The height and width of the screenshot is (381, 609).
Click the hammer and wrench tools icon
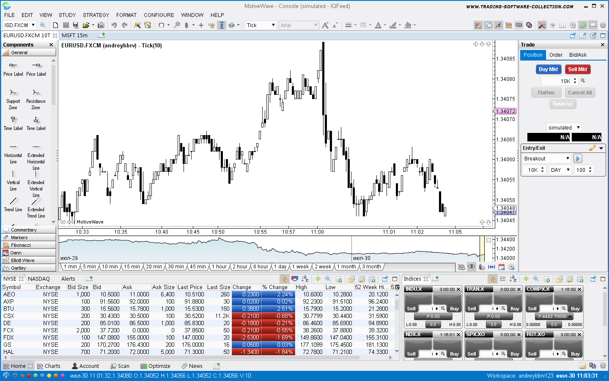click(x=542, y=25)
